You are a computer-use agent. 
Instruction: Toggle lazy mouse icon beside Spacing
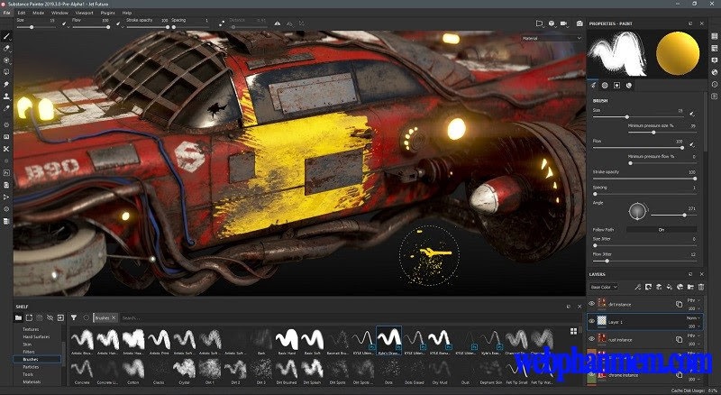pyautogui.click(x=222, y=23)
